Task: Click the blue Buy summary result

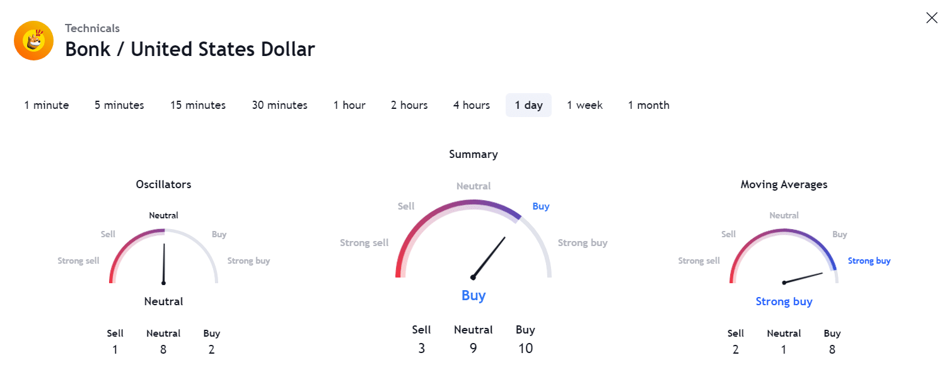Action: (474, 296)
